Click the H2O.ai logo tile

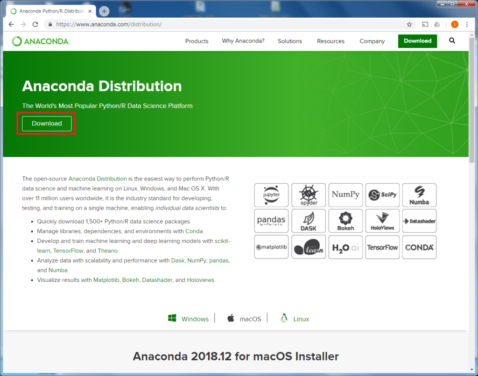pos(345,247)
